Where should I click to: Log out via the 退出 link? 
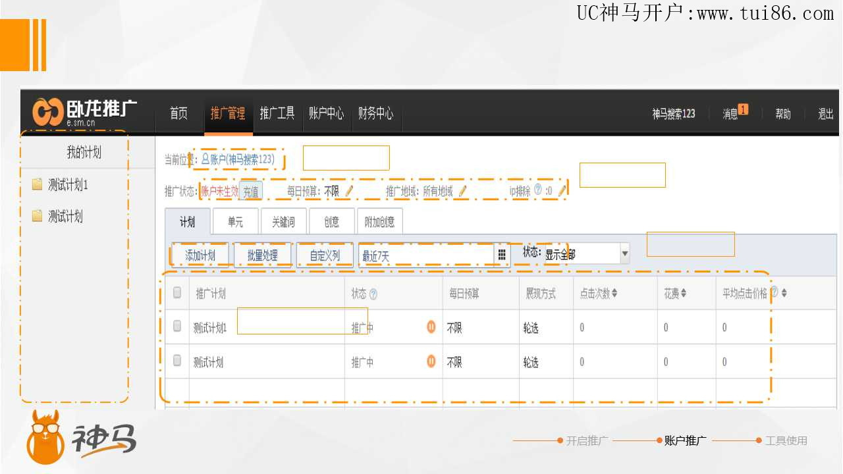[x=826, y=114]
